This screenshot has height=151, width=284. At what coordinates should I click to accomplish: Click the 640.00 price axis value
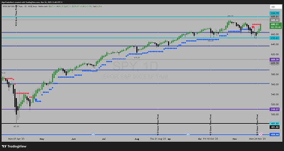(x=275, y=44)
